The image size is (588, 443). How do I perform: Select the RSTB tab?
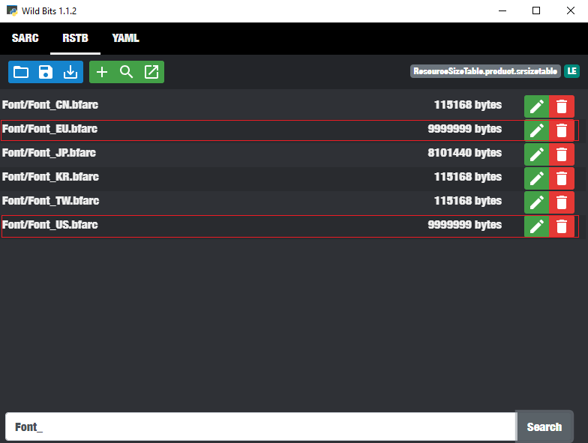75,38
